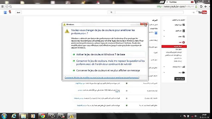This screenshot has width=212, height=119.
Task: Show hidden system tray icons arrow
Action: (x=181, y=116)
